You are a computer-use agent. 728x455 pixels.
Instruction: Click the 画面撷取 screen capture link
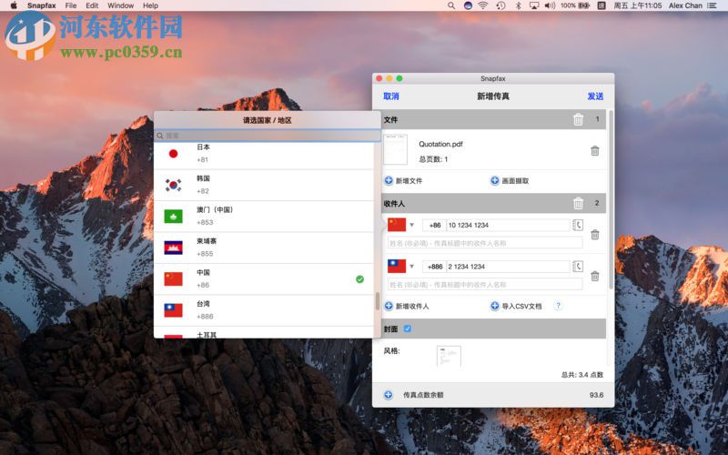pyautogui.click(x=515, y=180)
